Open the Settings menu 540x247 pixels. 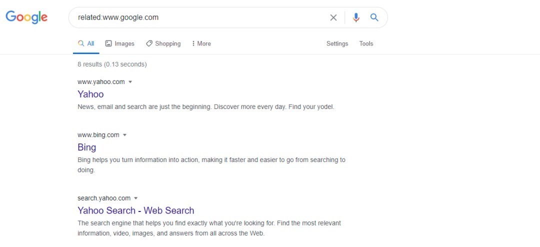click(337, 44)
